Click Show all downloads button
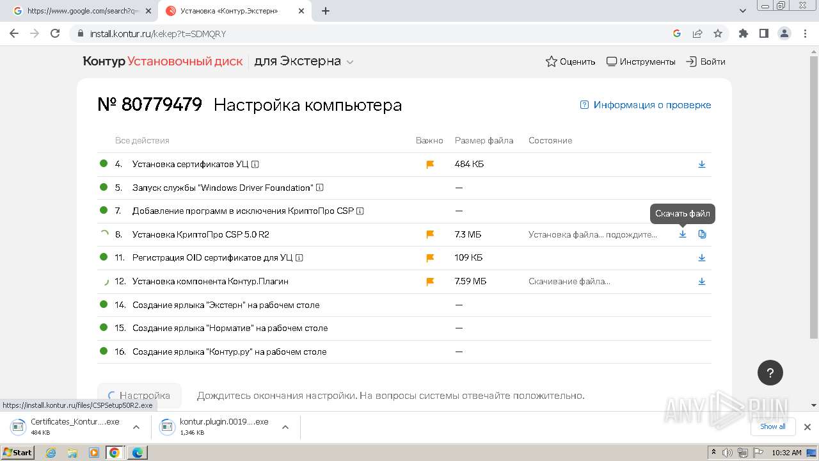 773,426
